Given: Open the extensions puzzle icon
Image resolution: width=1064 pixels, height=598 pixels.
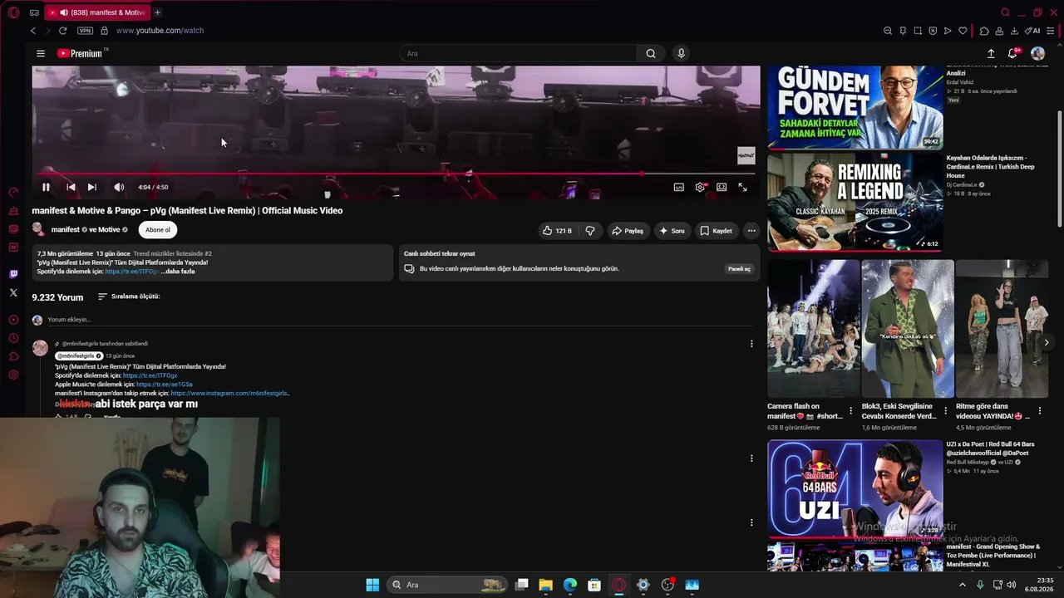Looking at the screenshot, I should click(x=984, y=31).
